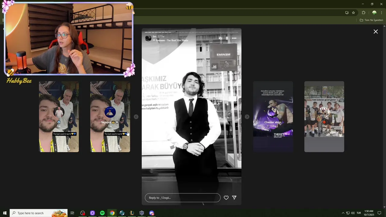Advance to the next story with right arrow
Viewport: 386px width, 217px height.
(247, 117)
